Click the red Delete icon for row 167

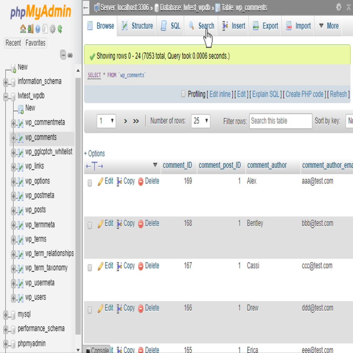pyautogui.click(x=141, y=266)
